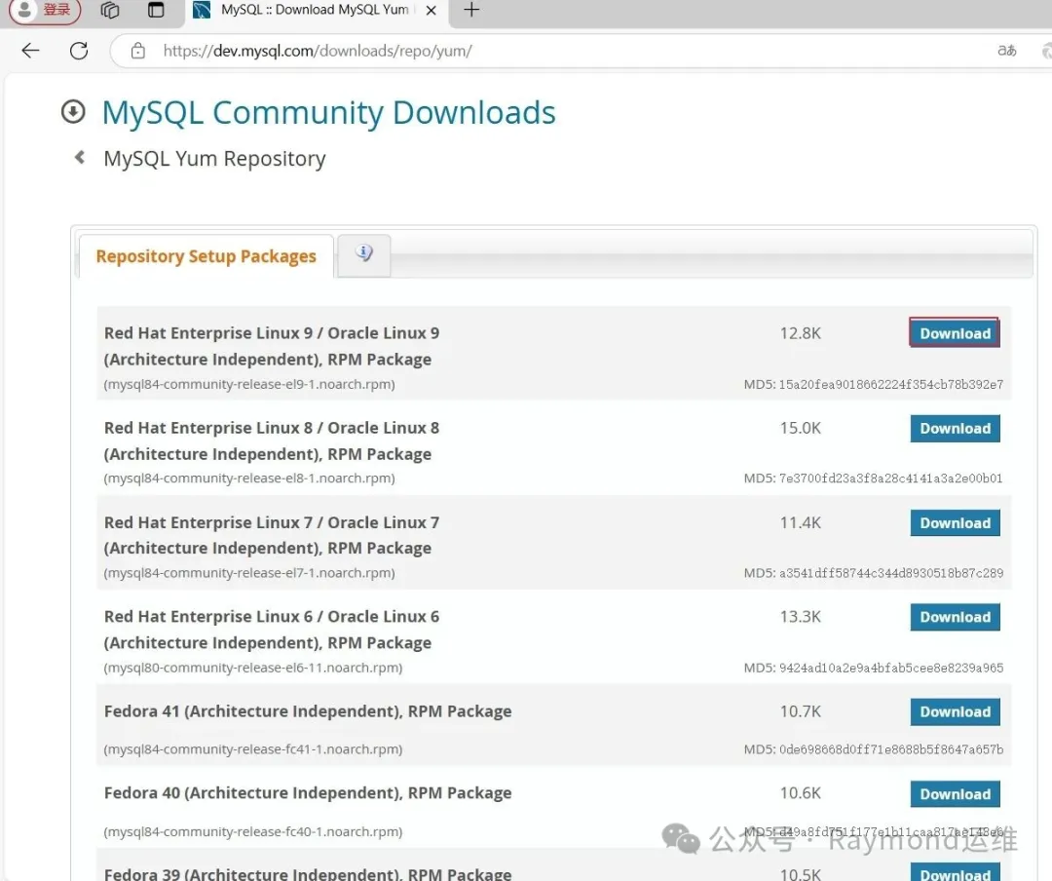
Task: Click Red Hat Enterprise Linux 9 title
Action: pos(272,346)
